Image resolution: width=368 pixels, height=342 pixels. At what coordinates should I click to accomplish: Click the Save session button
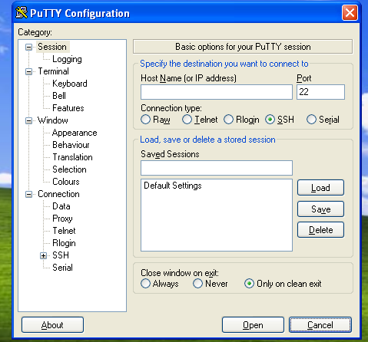320,209
